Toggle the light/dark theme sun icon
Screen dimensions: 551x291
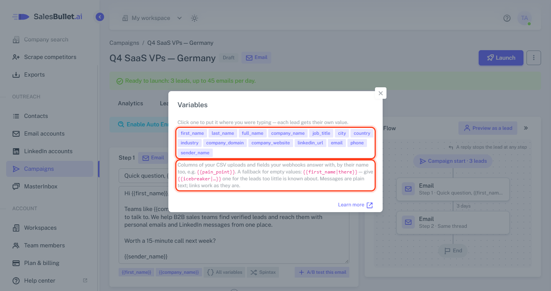tap(194, 18)
